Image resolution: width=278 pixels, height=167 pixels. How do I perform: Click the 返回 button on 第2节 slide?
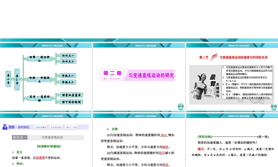tap(274, 107)
